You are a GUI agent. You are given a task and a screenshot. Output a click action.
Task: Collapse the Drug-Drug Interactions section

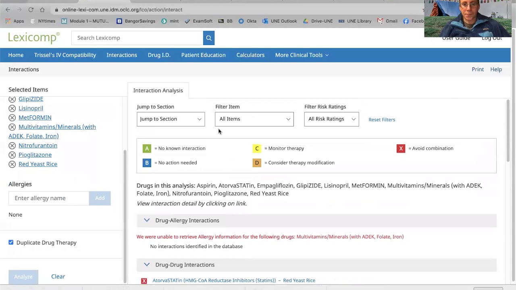(x=147, y=265)
